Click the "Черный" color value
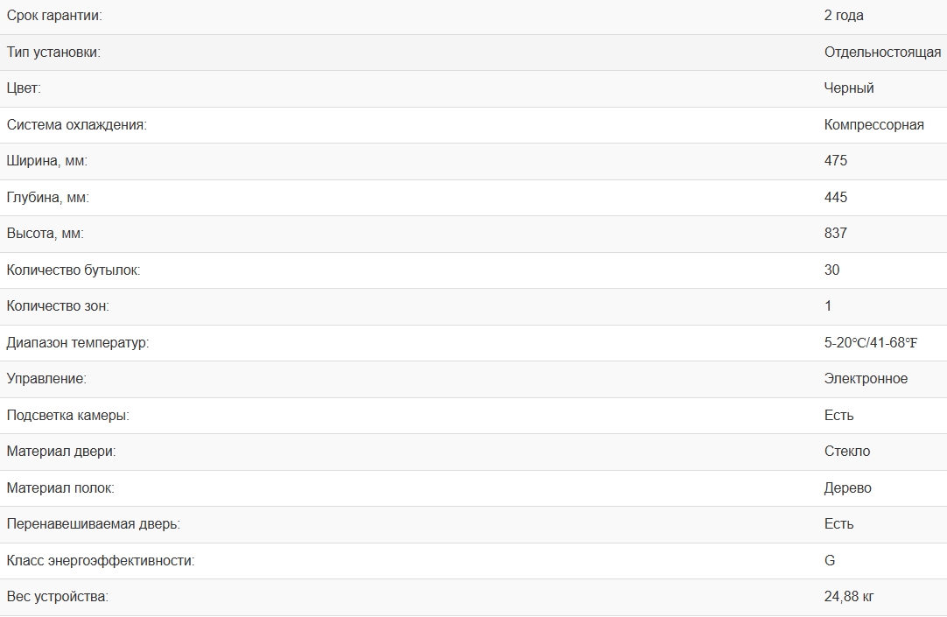The height and width of the screenshot is (617, 947). [848, 88]
